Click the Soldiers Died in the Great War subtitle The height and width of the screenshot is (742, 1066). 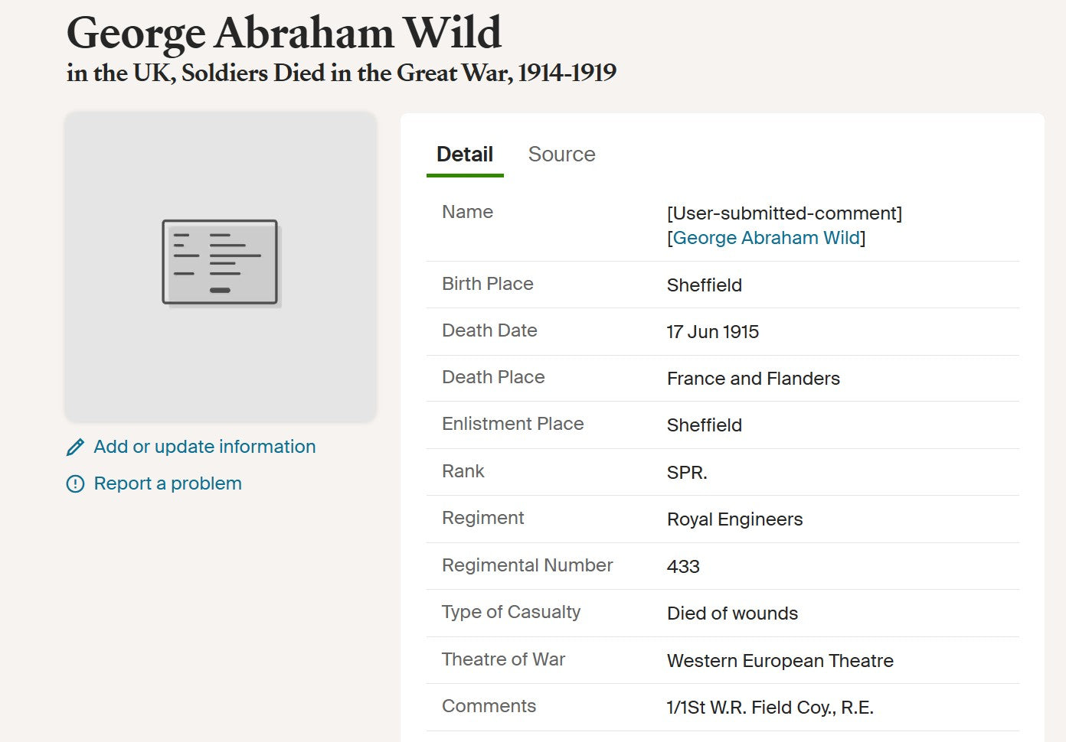342,73
